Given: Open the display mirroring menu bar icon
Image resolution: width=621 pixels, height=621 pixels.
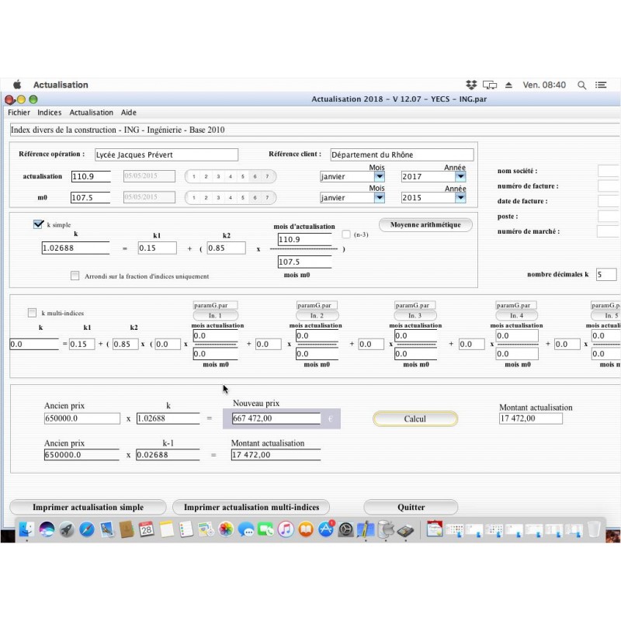Looking at the screenshot, I should click(x=490, y=85).
